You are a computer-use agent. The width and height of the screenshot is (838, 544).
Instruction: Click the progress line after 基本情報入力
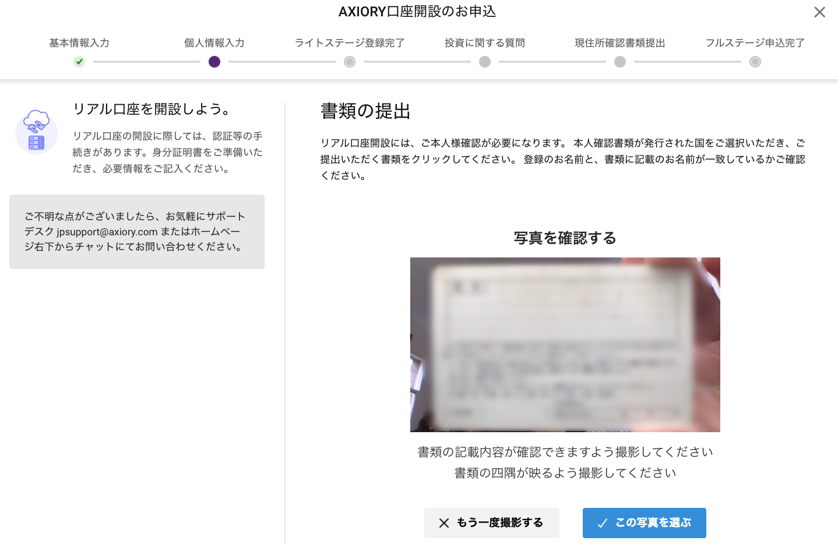pyautogui.click(x=147, y=62)
